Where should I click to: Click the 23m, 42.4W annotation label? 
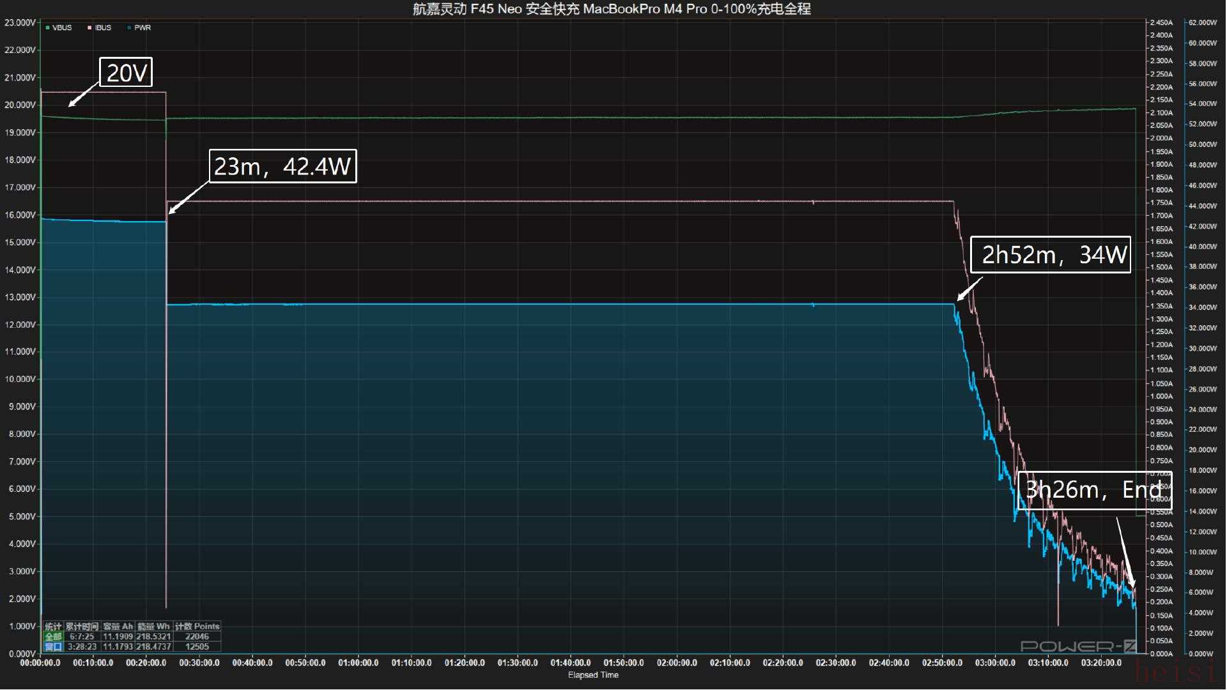(282, 166)
